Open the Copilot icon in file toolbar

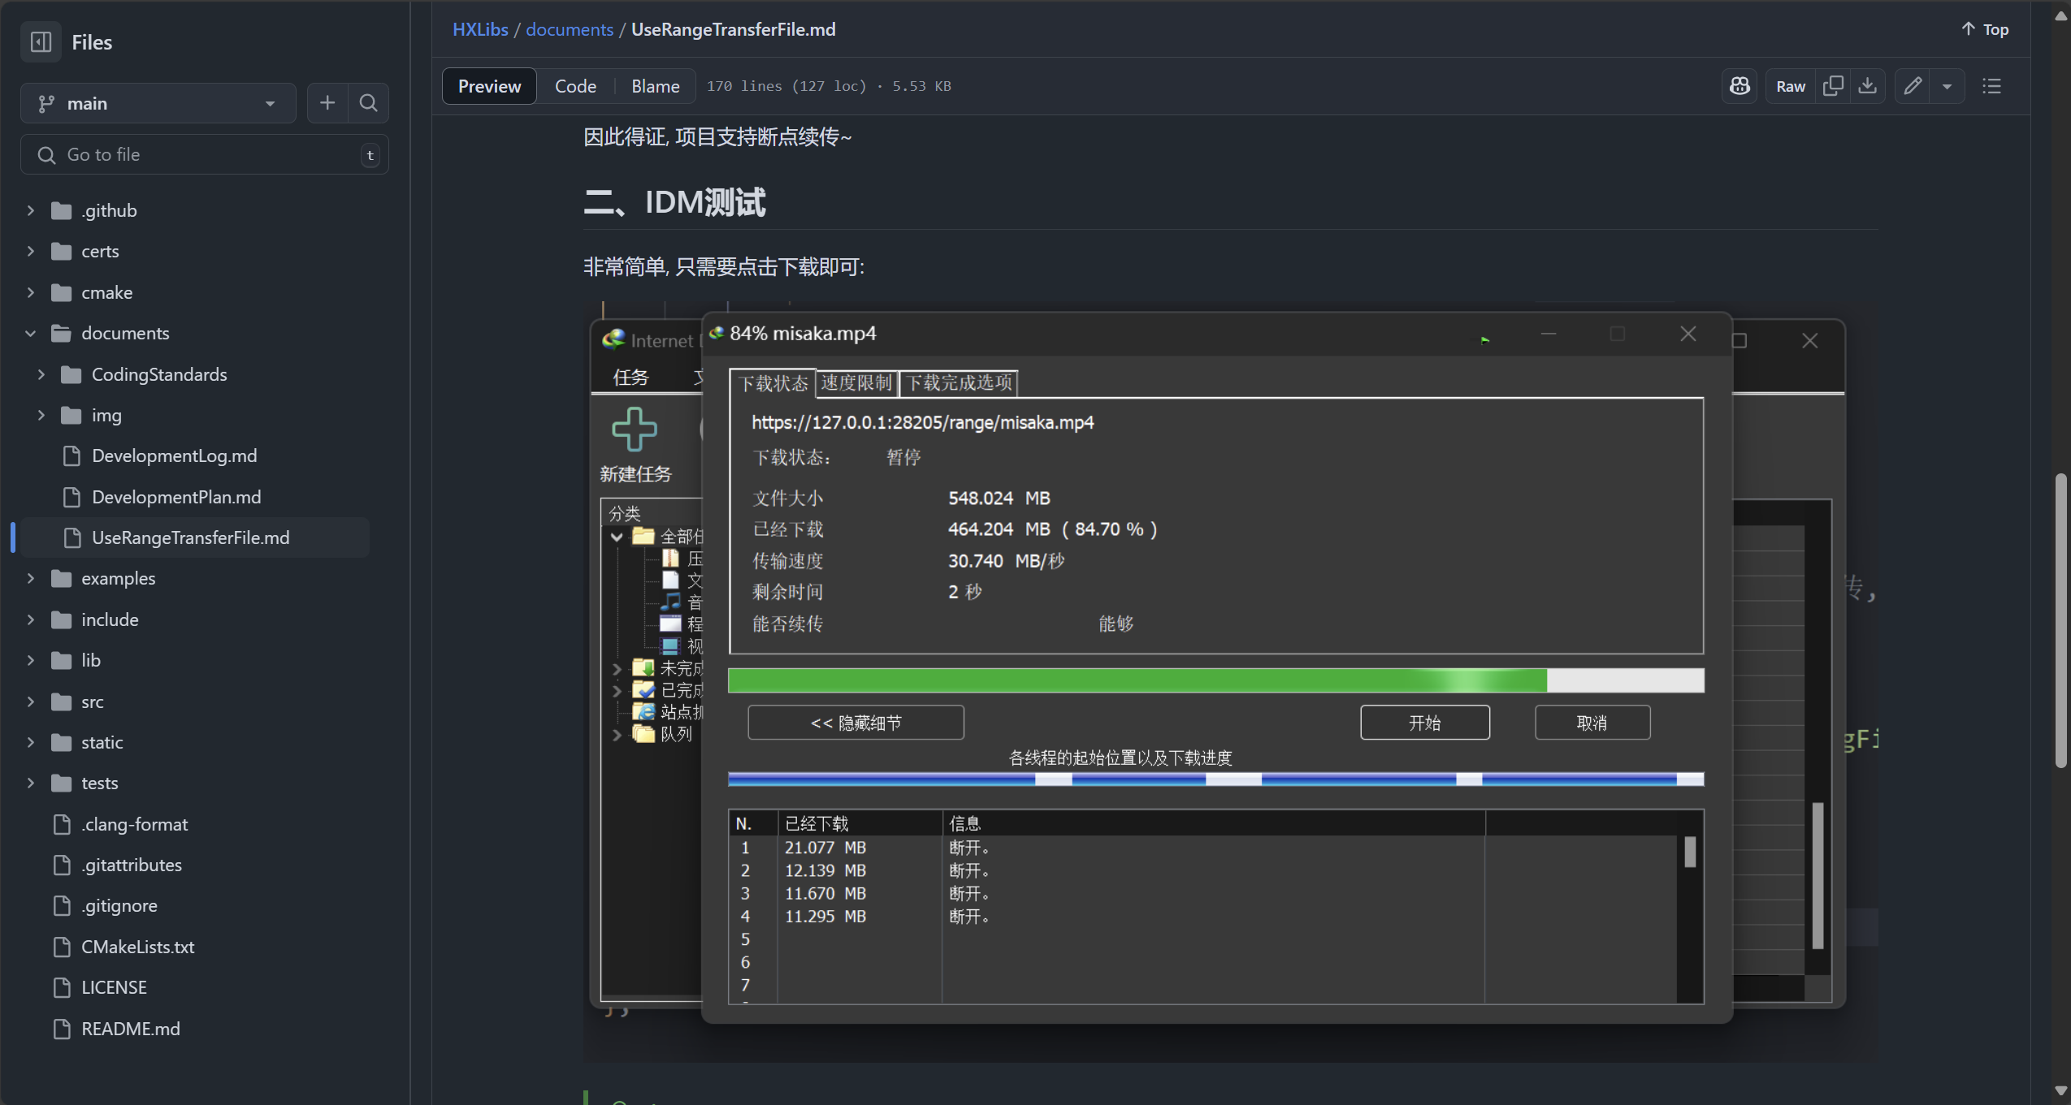(1740, 86)
